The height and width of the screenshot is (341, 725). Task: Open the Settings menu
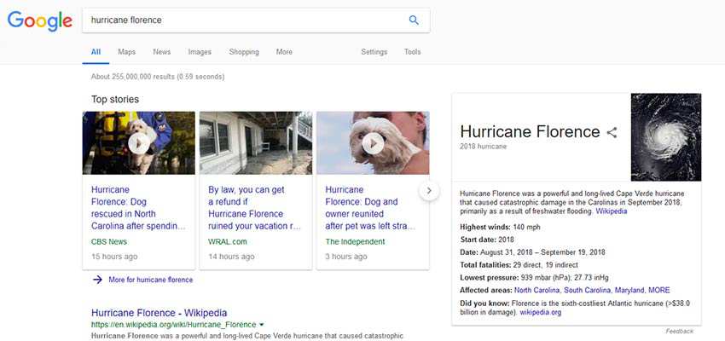(x=374, y=52)
